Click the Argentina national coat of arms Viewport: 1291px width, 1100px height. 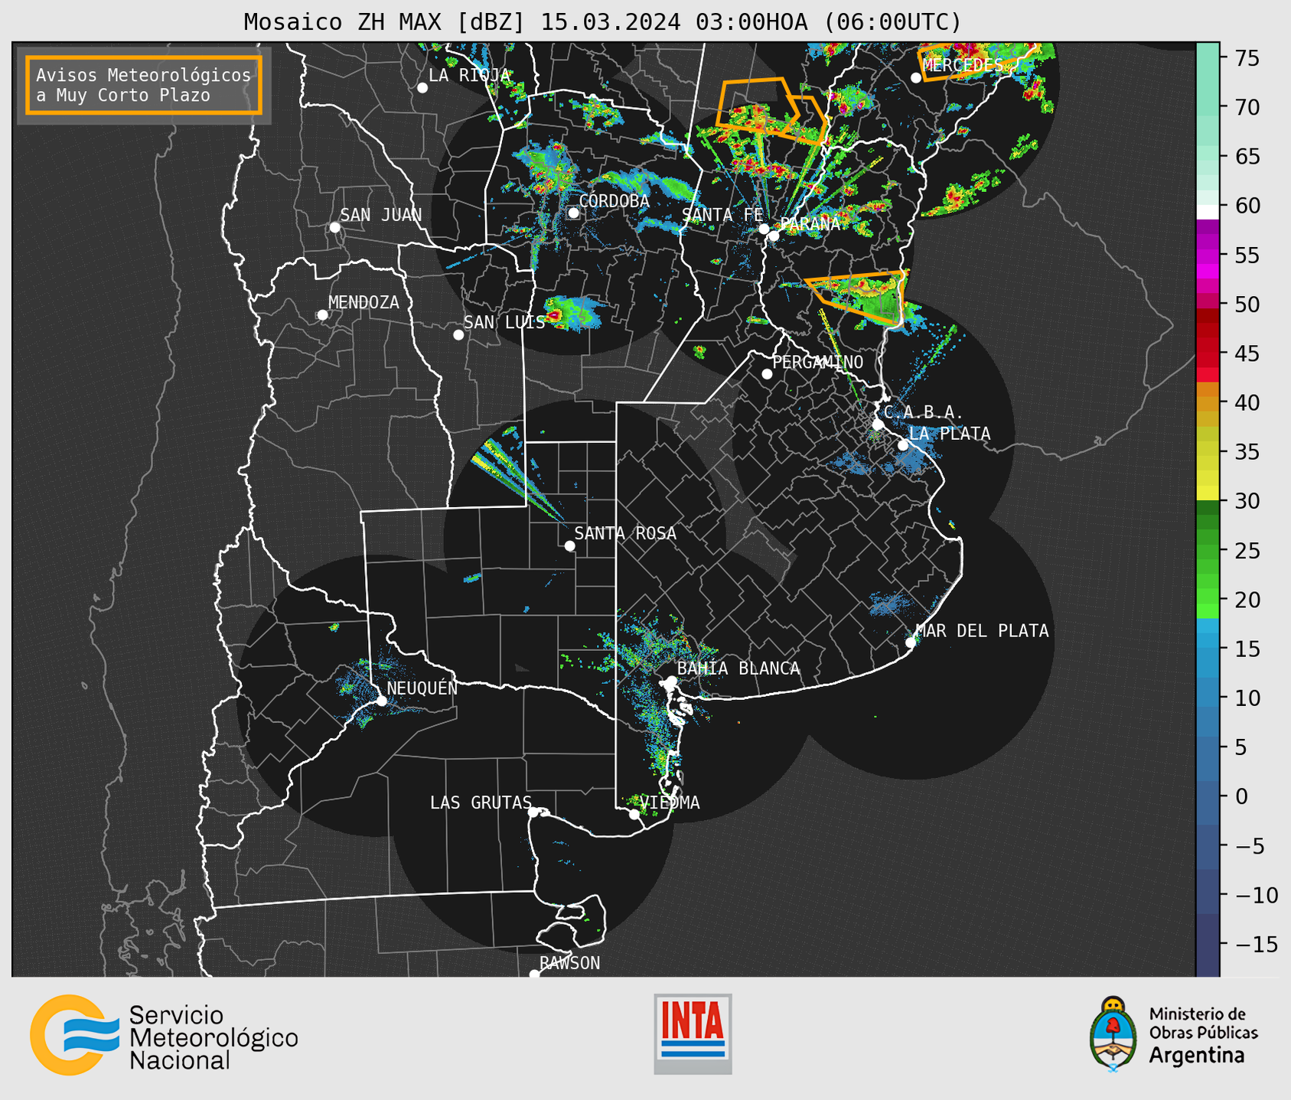1113,1034
